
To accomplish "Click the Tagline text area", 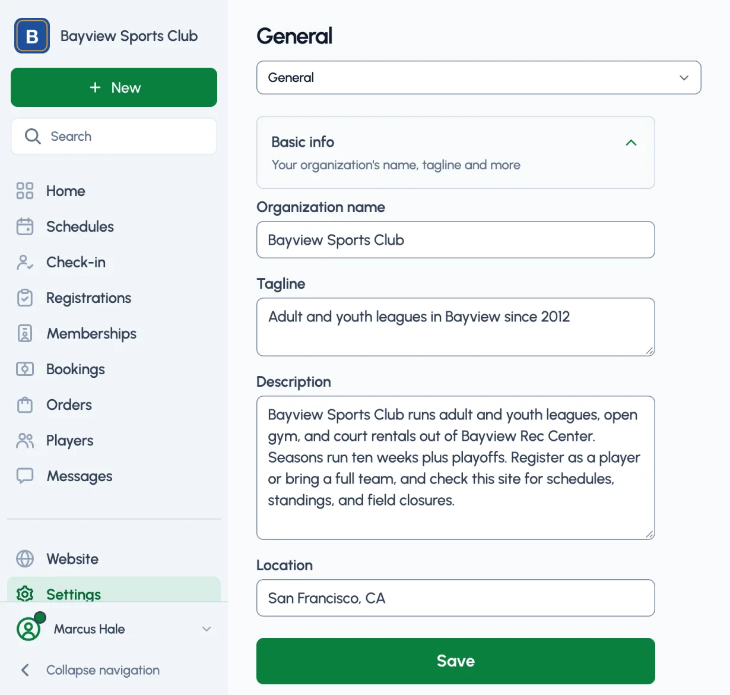I will 456,327.
